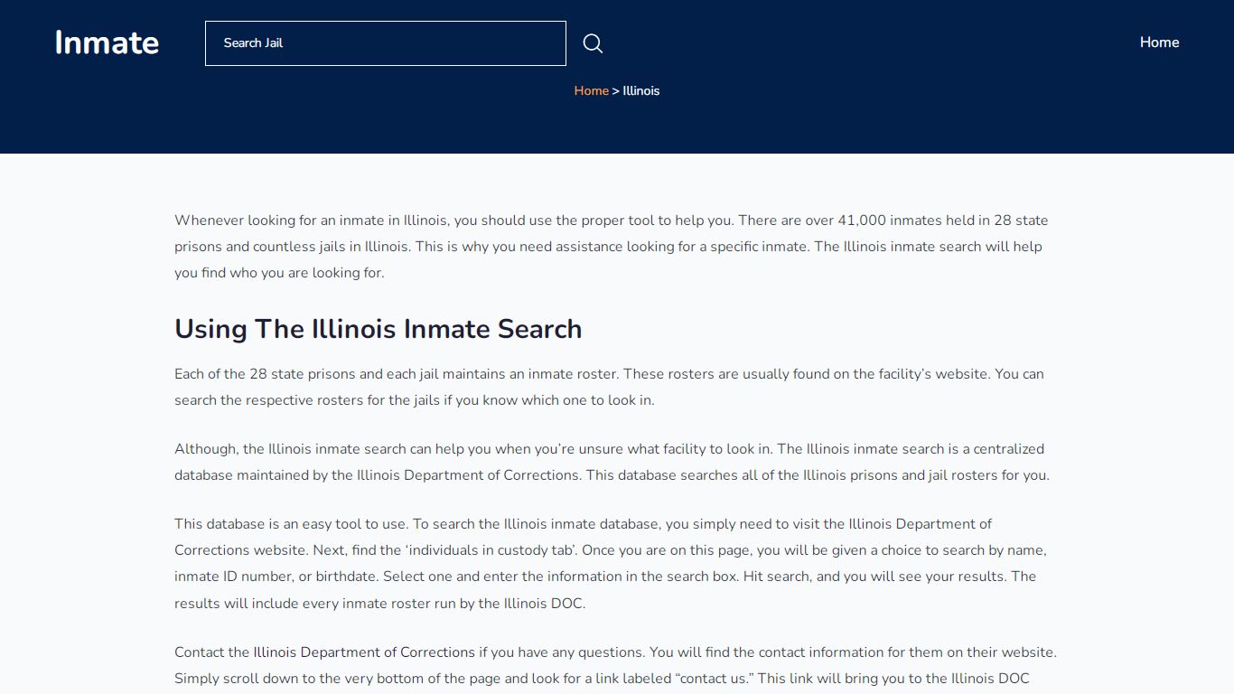
Task: Follow the orange Home breadcrumb link
Action: pyautogui.click(x=592, y=90)
